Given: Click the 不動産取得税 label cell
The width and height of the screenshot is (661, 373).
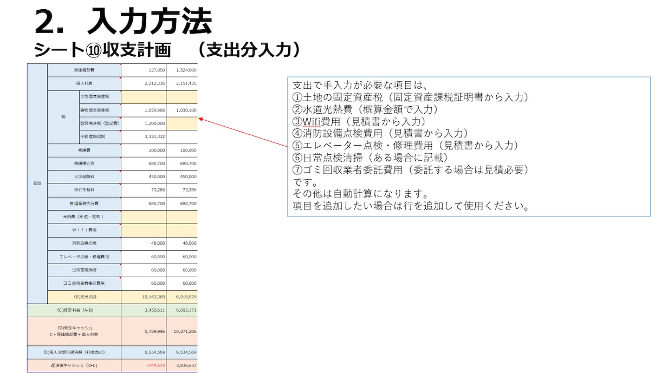Looking at the screenshot, I should [100, 137].
